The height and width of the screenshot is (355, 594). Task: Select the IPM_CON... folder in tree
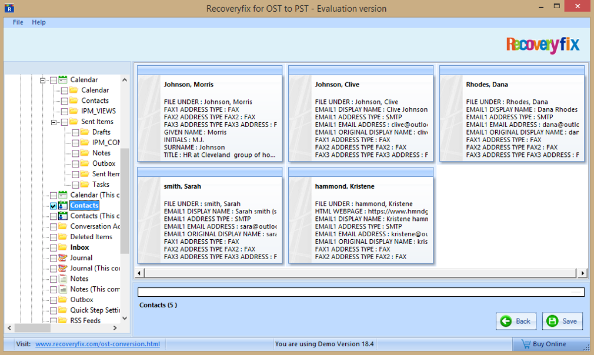click(106, 142)
